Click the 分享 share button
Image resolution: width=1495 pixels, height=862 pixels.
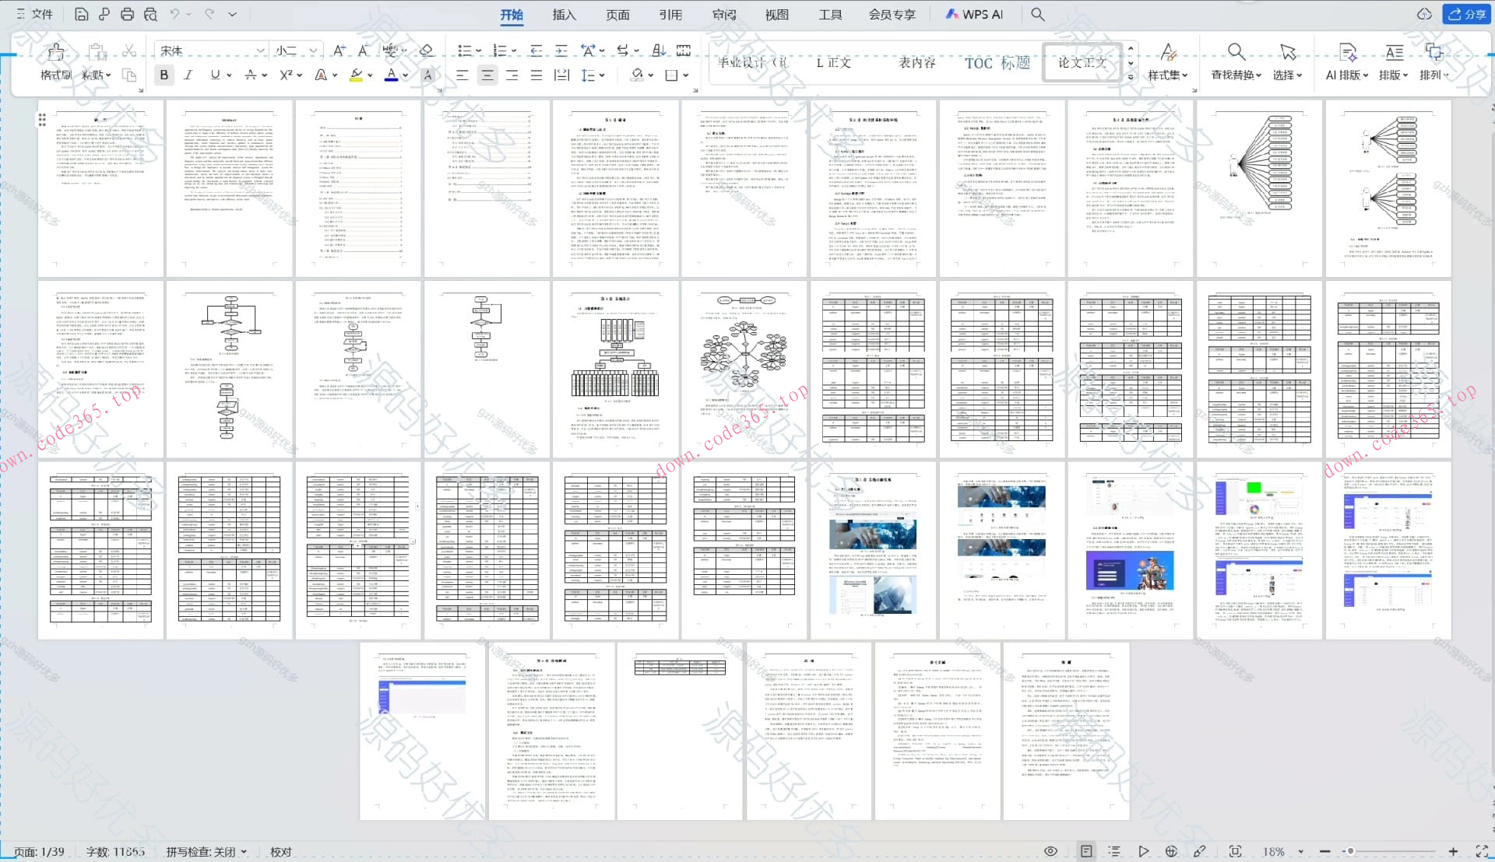coord(1467,14)
